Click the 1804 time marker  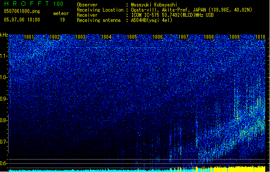coord(106,37)
